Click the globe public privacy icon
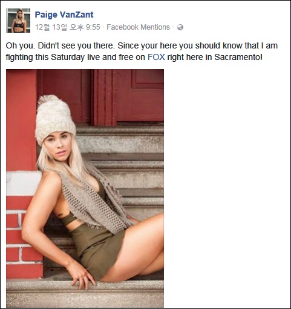 tap(180, 27)
